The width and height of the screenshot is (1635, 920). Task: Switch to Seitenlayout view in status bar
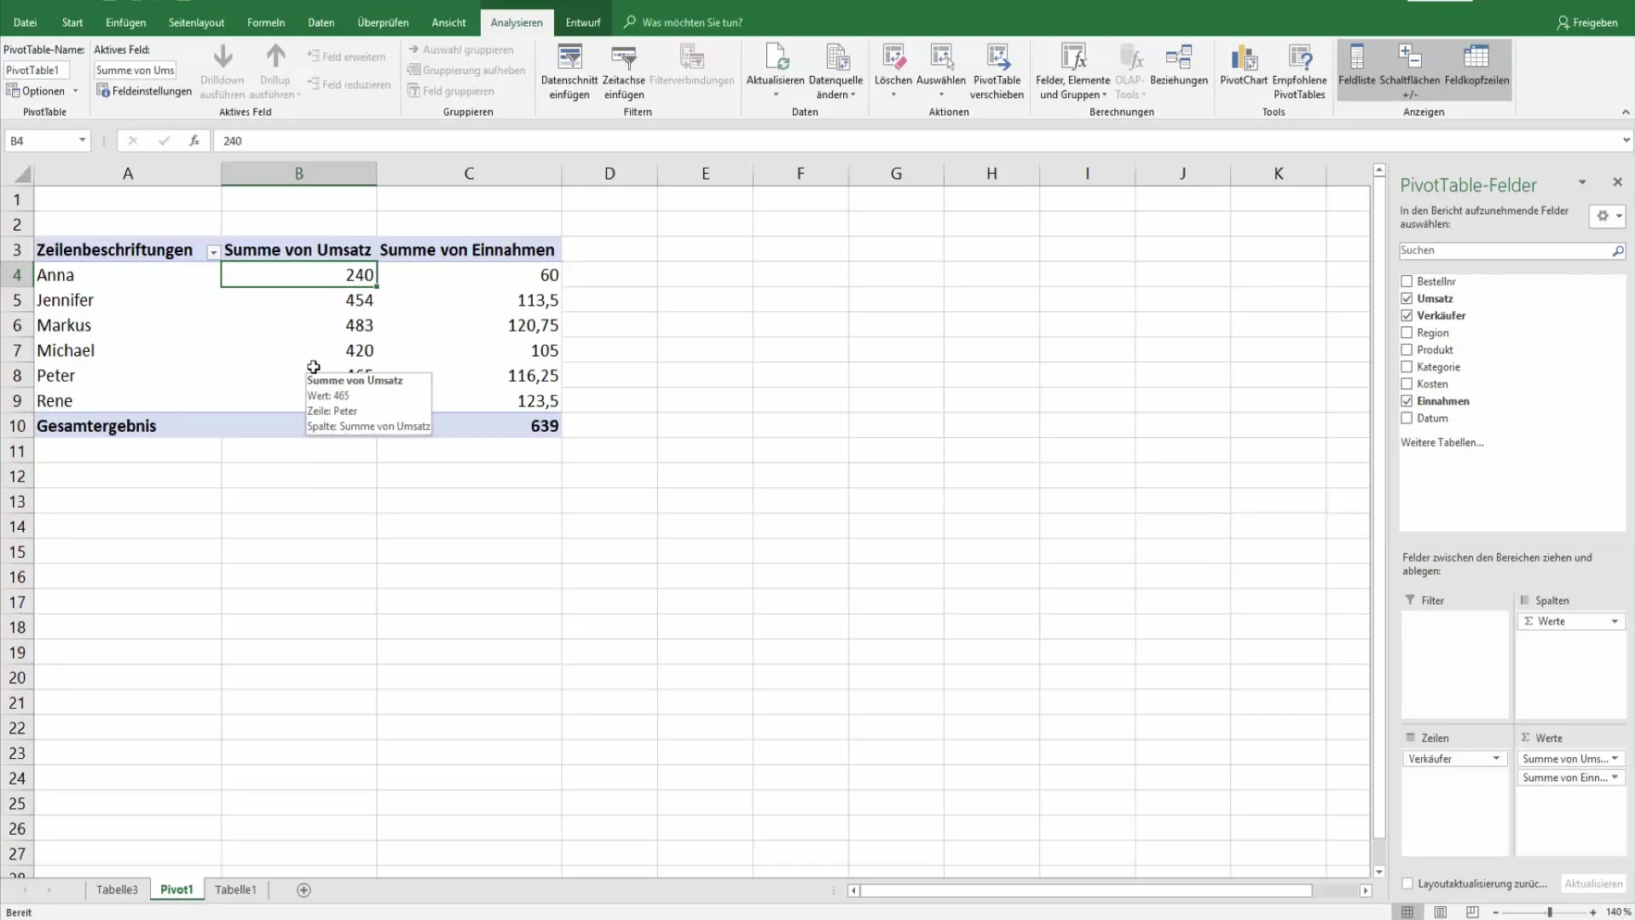(1440, 912)
